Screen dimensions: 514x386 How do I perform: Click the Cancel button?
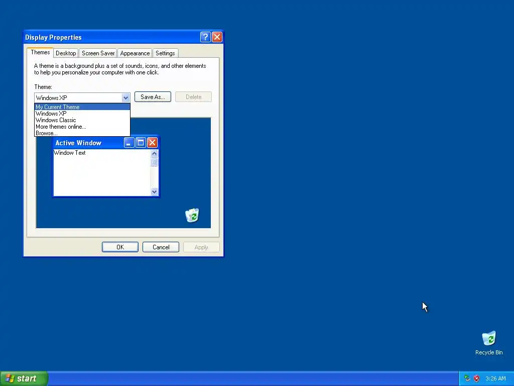point(161,247)
